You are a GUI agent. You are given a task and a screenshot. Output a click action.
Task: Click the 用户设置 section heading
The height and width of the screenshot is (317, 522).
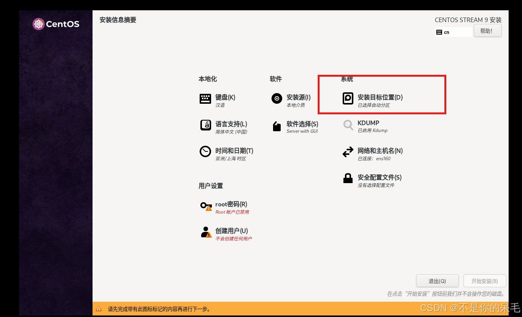pyautogui.click(x=211, y=186)
